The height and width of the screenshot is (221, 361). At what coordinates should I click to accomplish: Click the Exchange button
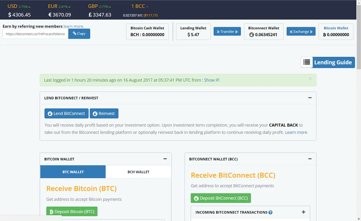point(301,31)
